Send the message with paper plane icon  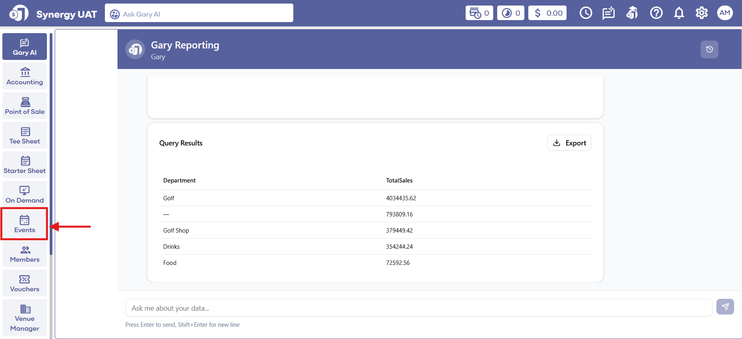(x=725, y=307)
